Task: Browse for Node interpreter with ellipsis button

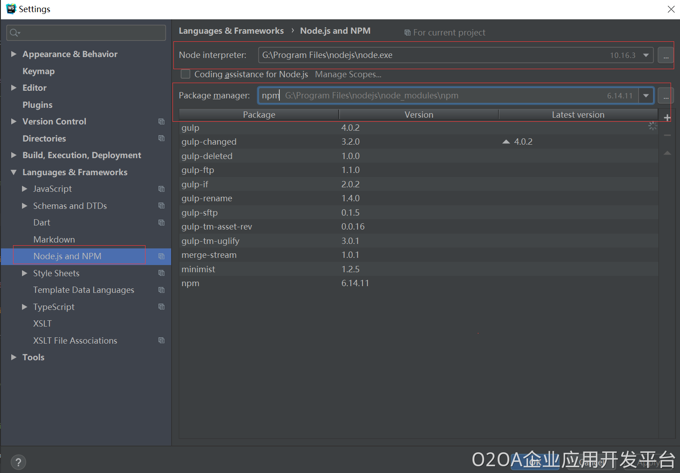Action: tap(666, 56)
